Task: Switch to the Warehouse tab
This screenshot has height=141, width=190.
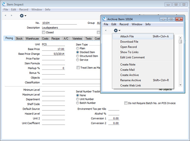Action: 32,38
